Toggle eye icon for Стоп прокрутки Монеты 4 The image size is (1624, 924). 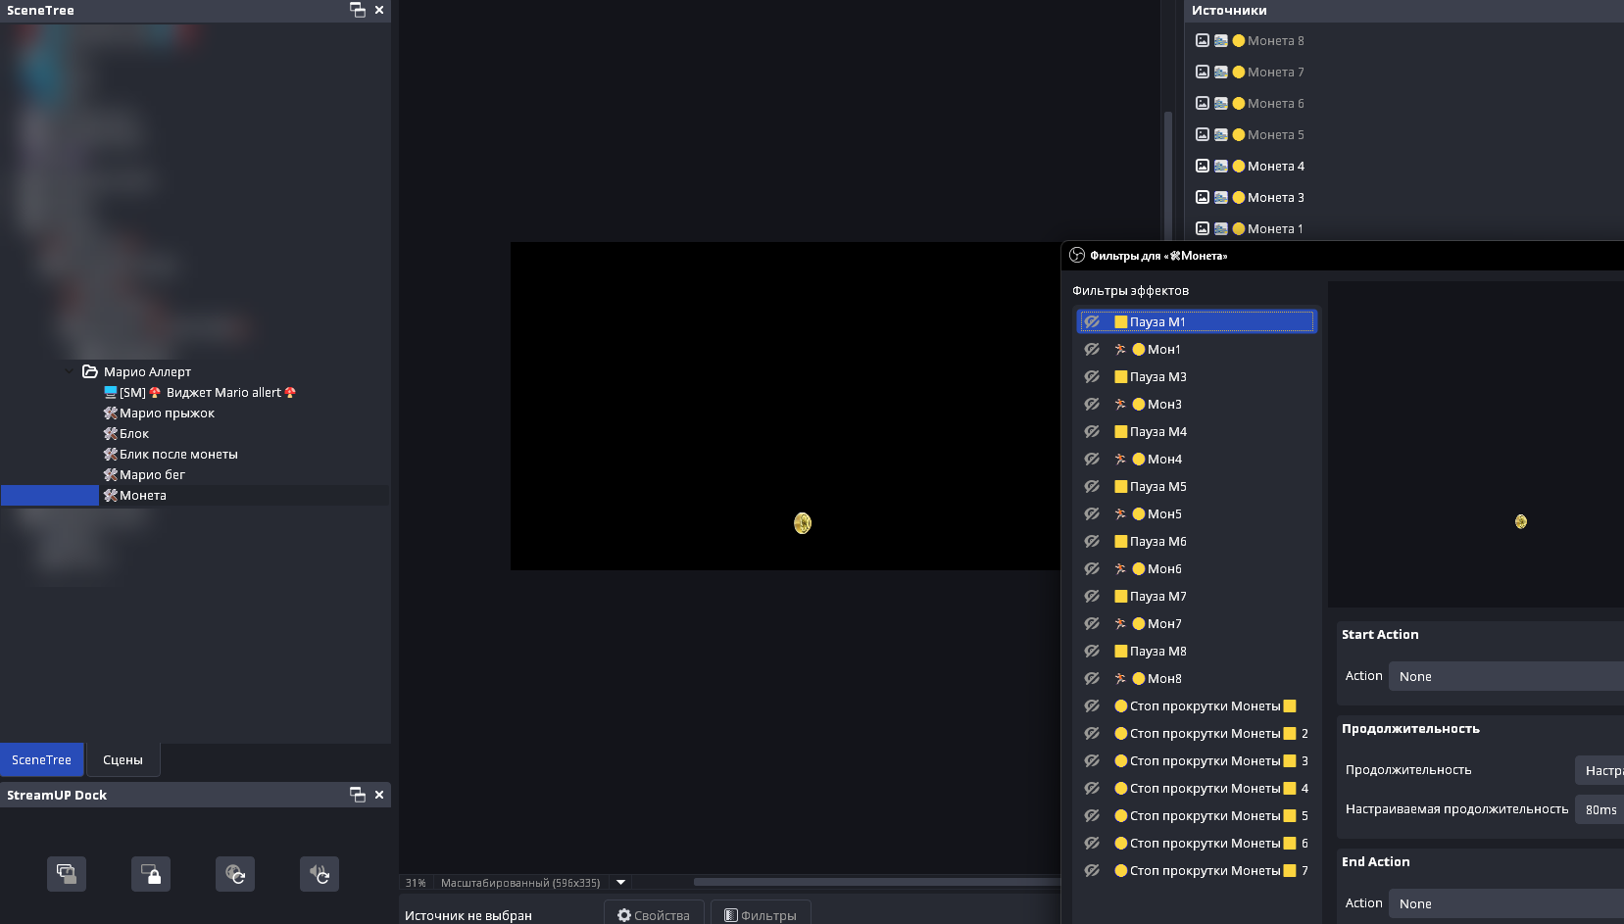[1092, 789]
